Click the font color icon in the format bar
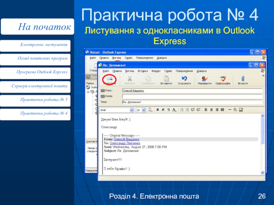Image resolution: width=274 pixels, height=205 pixels. click(174, 110)
